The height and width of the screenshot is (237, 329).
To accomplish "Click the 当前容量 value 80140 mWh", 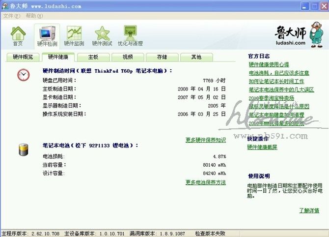I will click(x=215, y=165).
